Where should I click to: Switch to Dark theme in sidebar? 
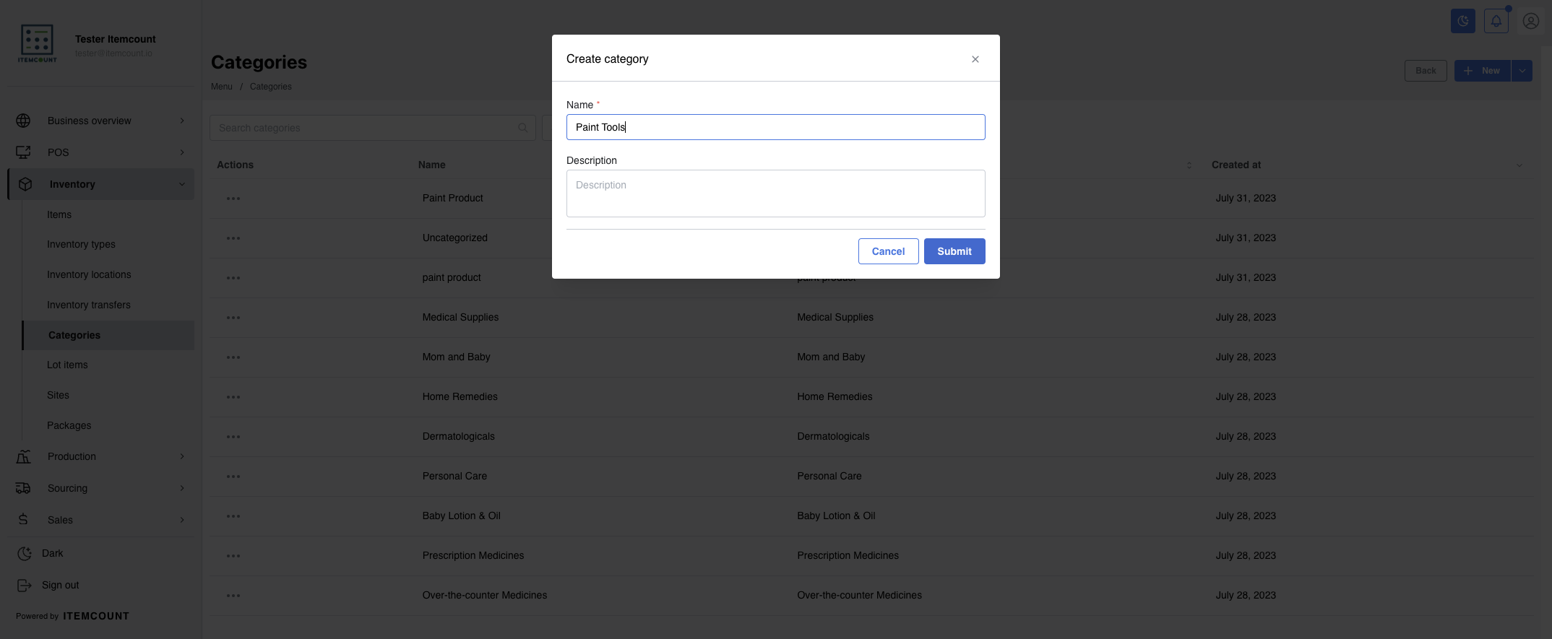click(x=40, y=553)
